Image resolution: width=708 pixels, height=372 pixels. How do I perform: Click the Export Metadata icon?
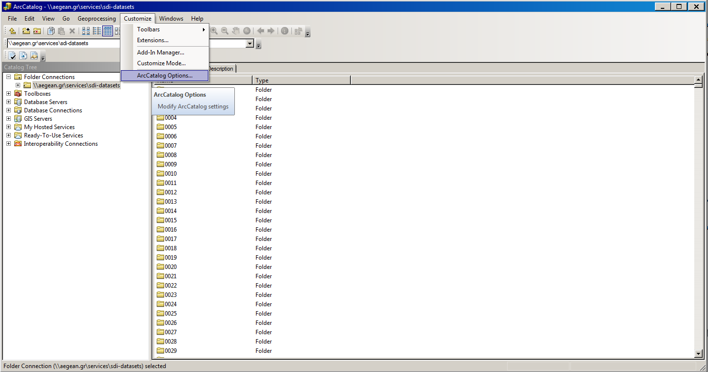pyautogui.click(x=23, y=55)
